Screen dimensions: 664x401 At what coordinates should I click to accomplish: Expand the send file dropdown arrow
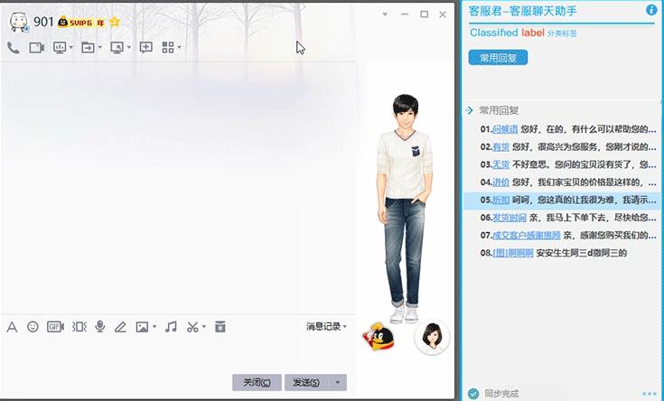(100, 48)
